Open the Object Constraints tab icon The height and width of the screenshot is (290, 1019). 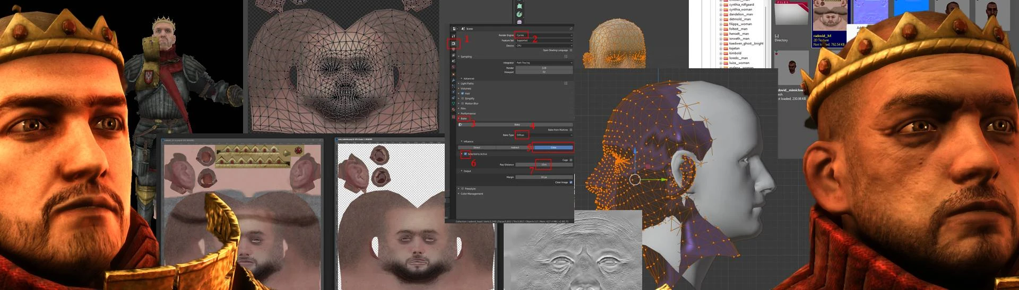tap(454, 98)
